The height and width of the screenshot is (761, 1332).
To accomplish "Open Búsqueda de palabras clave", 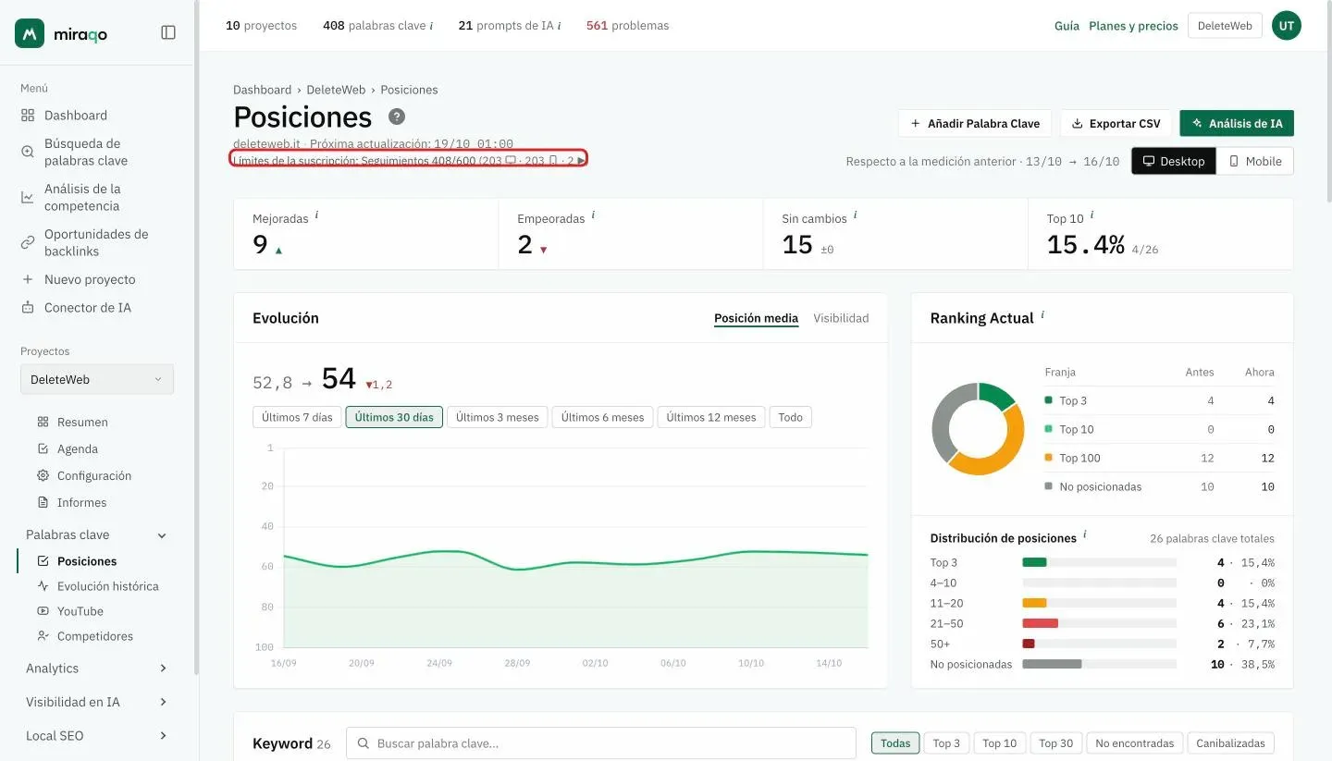I will pos(86,152).
